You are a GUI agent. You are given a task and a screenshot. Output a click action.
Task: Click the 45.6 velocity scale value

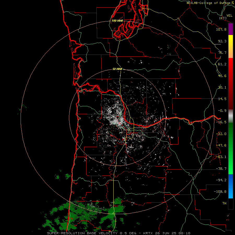pyautogui.click(x=222, y=76)
